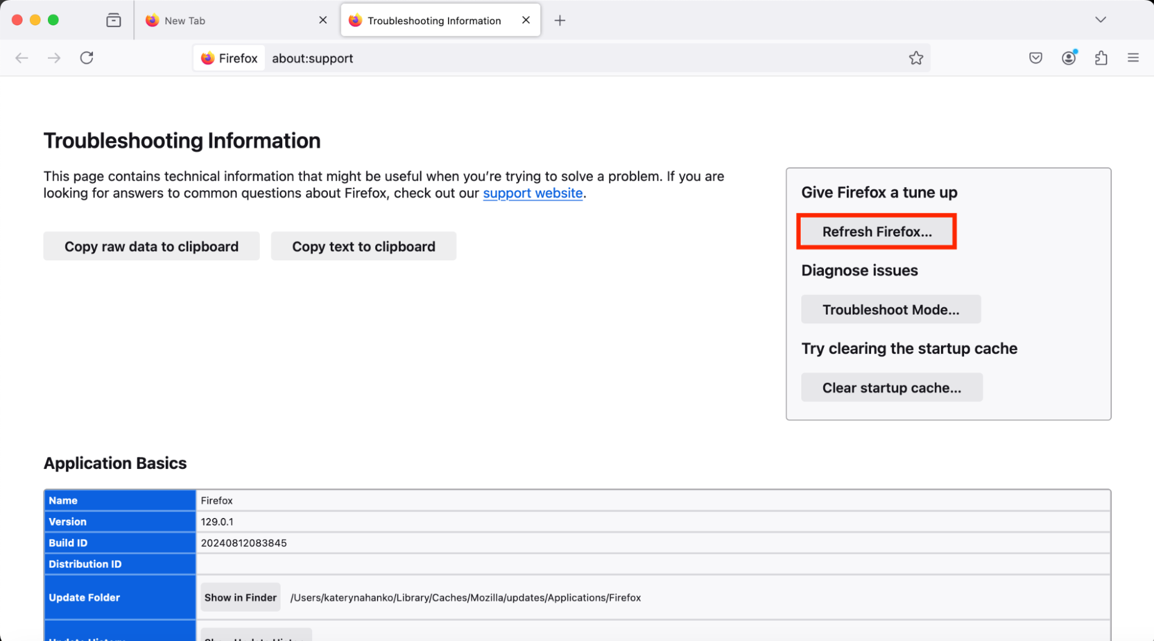The width and height of the screenshot is (1154, 641).
Task: Click the Name value Firefox in table
Action: coord(216,501)
